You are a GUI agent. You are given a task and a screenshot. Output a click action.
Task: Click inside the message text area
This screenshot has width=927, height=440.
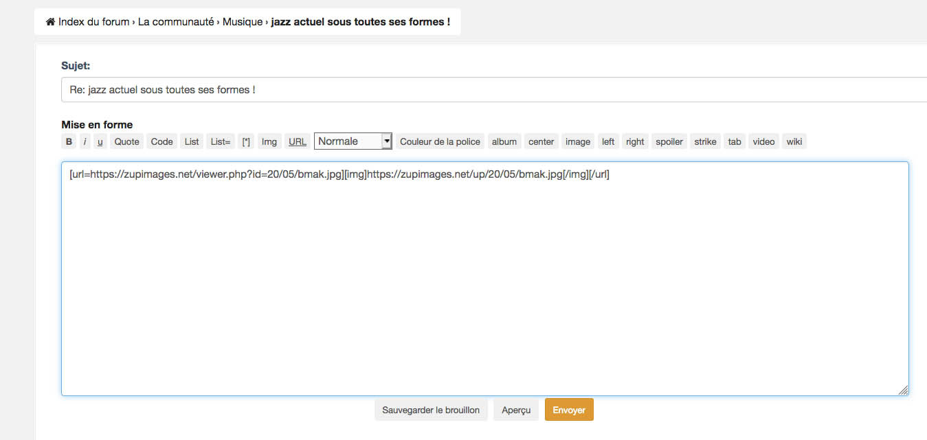tap(484, 279)
